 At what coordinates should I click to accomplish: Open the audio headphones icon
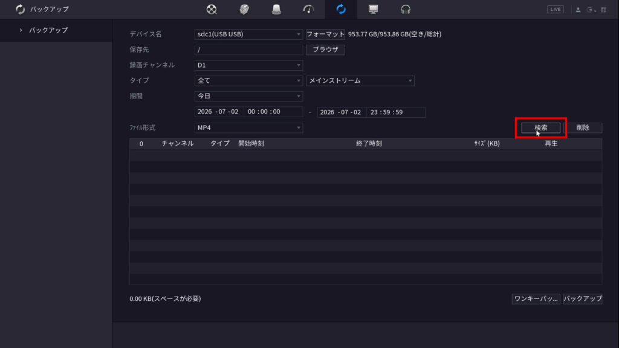[406, 9]
